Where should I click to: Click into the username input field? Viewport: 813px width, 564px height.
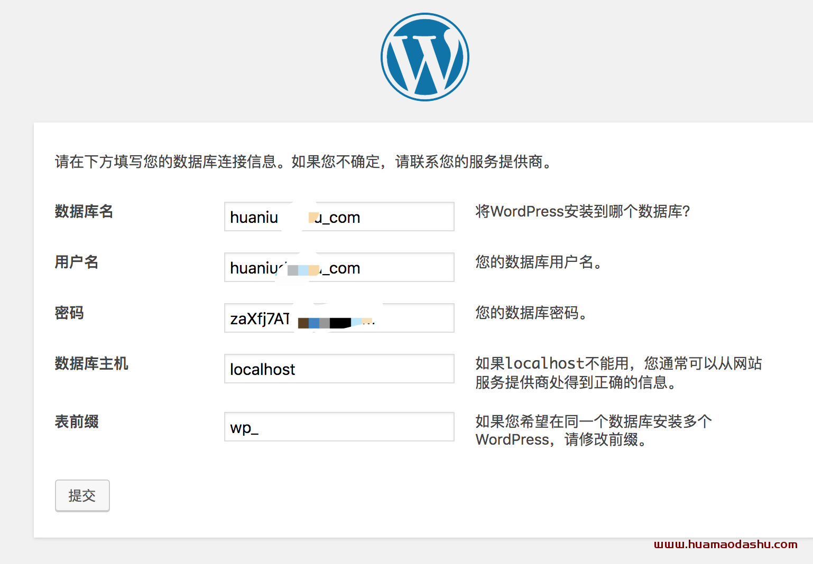click(x=339, y=267)
